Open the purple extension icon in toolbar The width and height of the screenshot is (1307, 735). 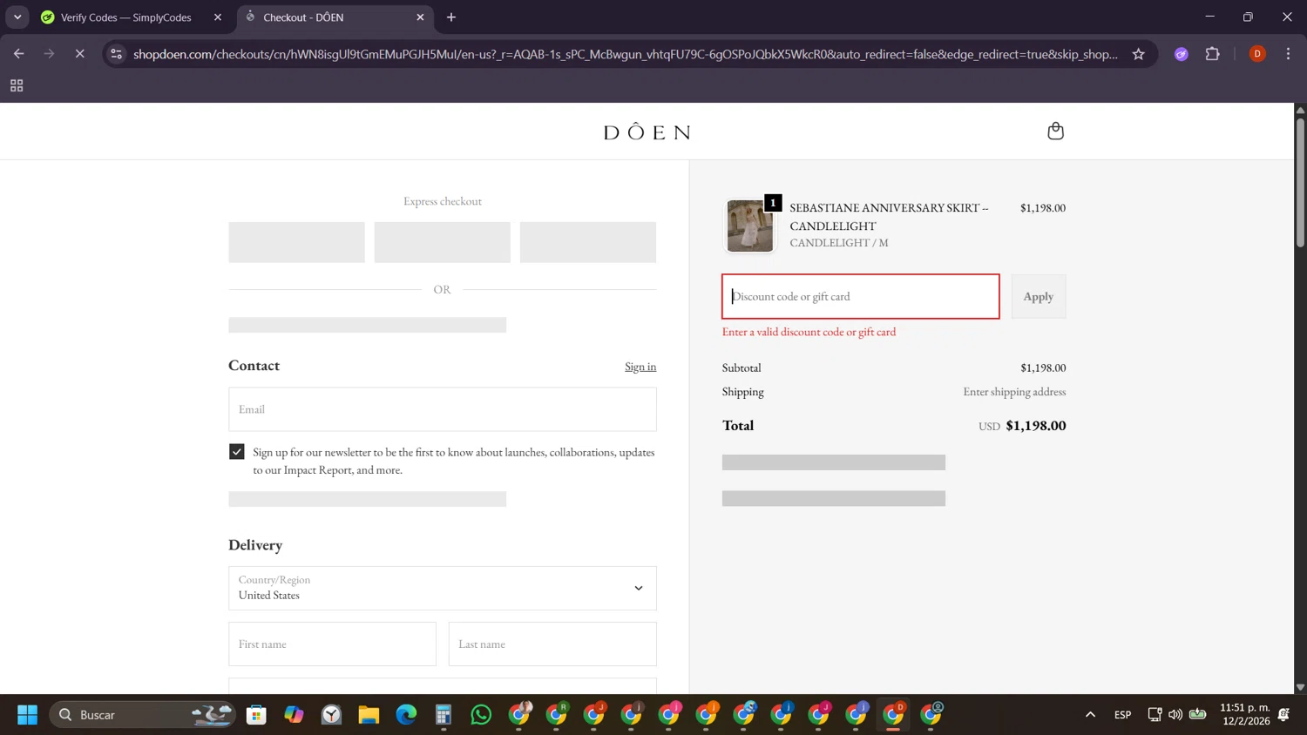point(1182,54)
